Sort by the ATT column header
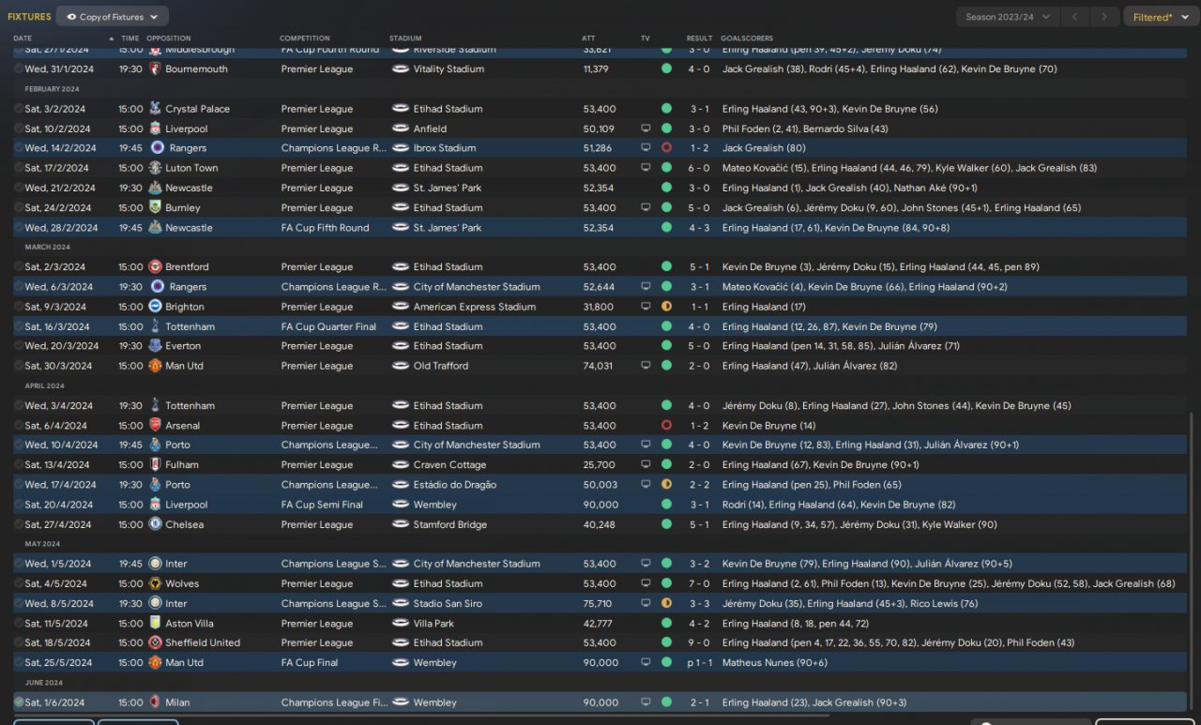The width and height of the screenshot is (1201, 725). pyautogui.click(x=588, y=38)
